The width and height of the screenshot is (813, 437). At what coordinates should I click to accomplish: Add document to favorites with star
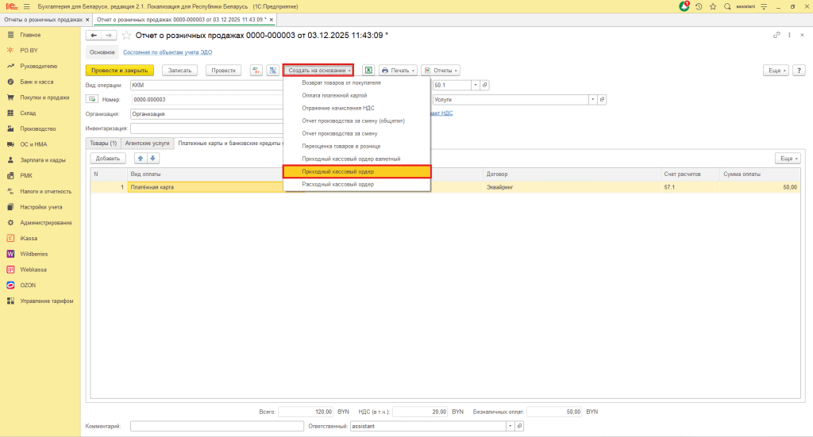click(125, 36)
